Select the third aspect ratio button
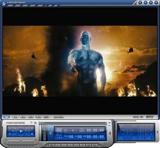Screen dimensions: 160x148 coord(23,117)
